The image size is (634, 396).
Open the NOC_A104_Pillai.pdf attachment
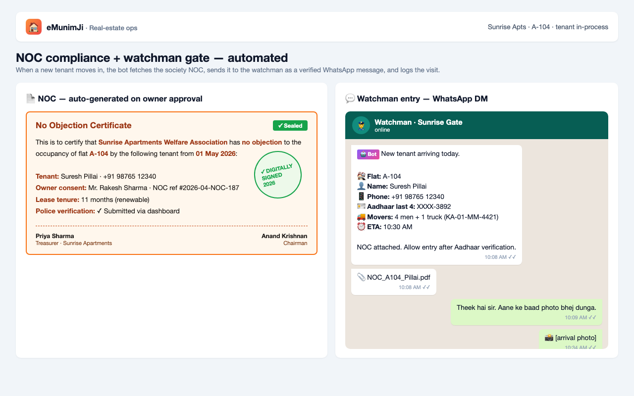394,282
